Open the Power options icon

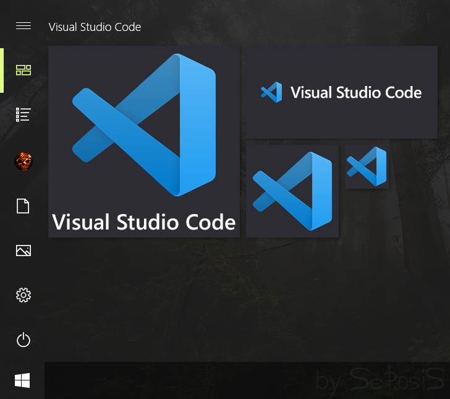[23, 340]
